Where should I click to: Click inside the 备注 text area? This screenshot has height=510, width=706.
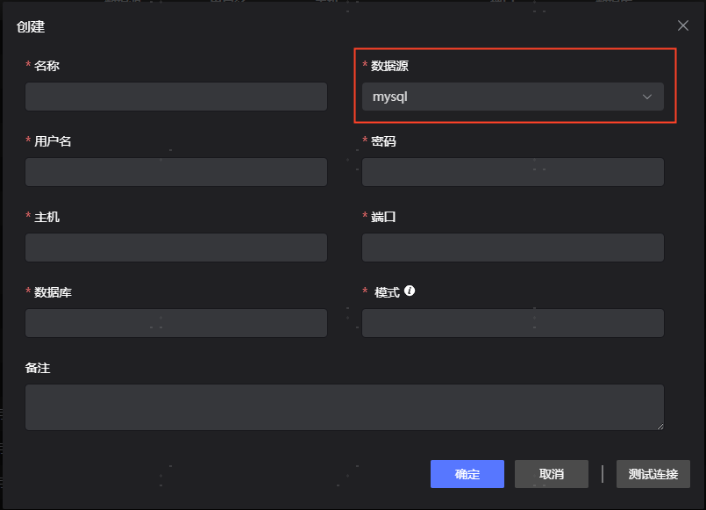pyautogui.click(x=344, y=406)
